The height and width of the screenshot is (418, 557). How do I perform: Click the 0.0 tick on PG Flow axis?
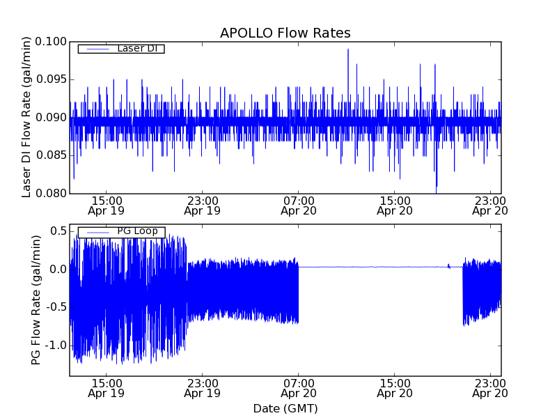pyautogui.click(x=58, y=269)
